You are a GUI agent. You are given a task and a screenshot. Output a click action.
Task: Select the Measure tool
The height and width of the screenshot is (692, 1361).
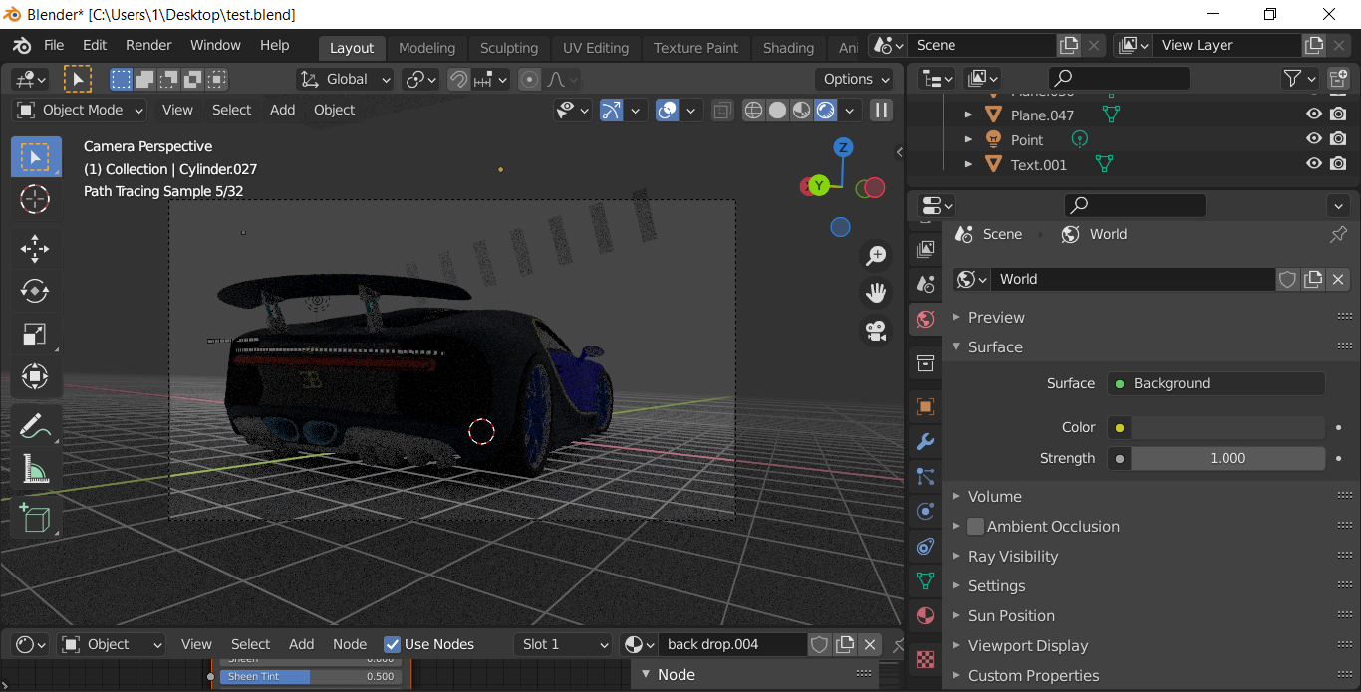click(x=35, y=468)
